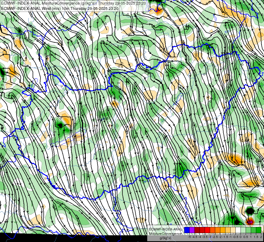Click the '2' value ending the legend scale
Image resolution: width=264 pixels, height=242 pixels.
click(261, 237)
